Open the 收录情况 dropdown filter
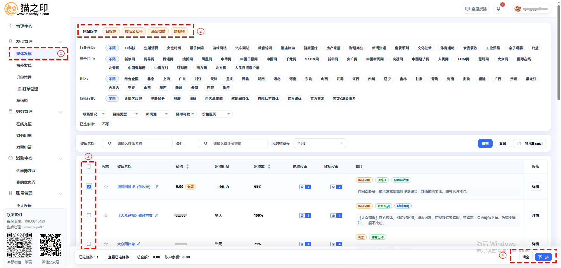 (93, 114)
